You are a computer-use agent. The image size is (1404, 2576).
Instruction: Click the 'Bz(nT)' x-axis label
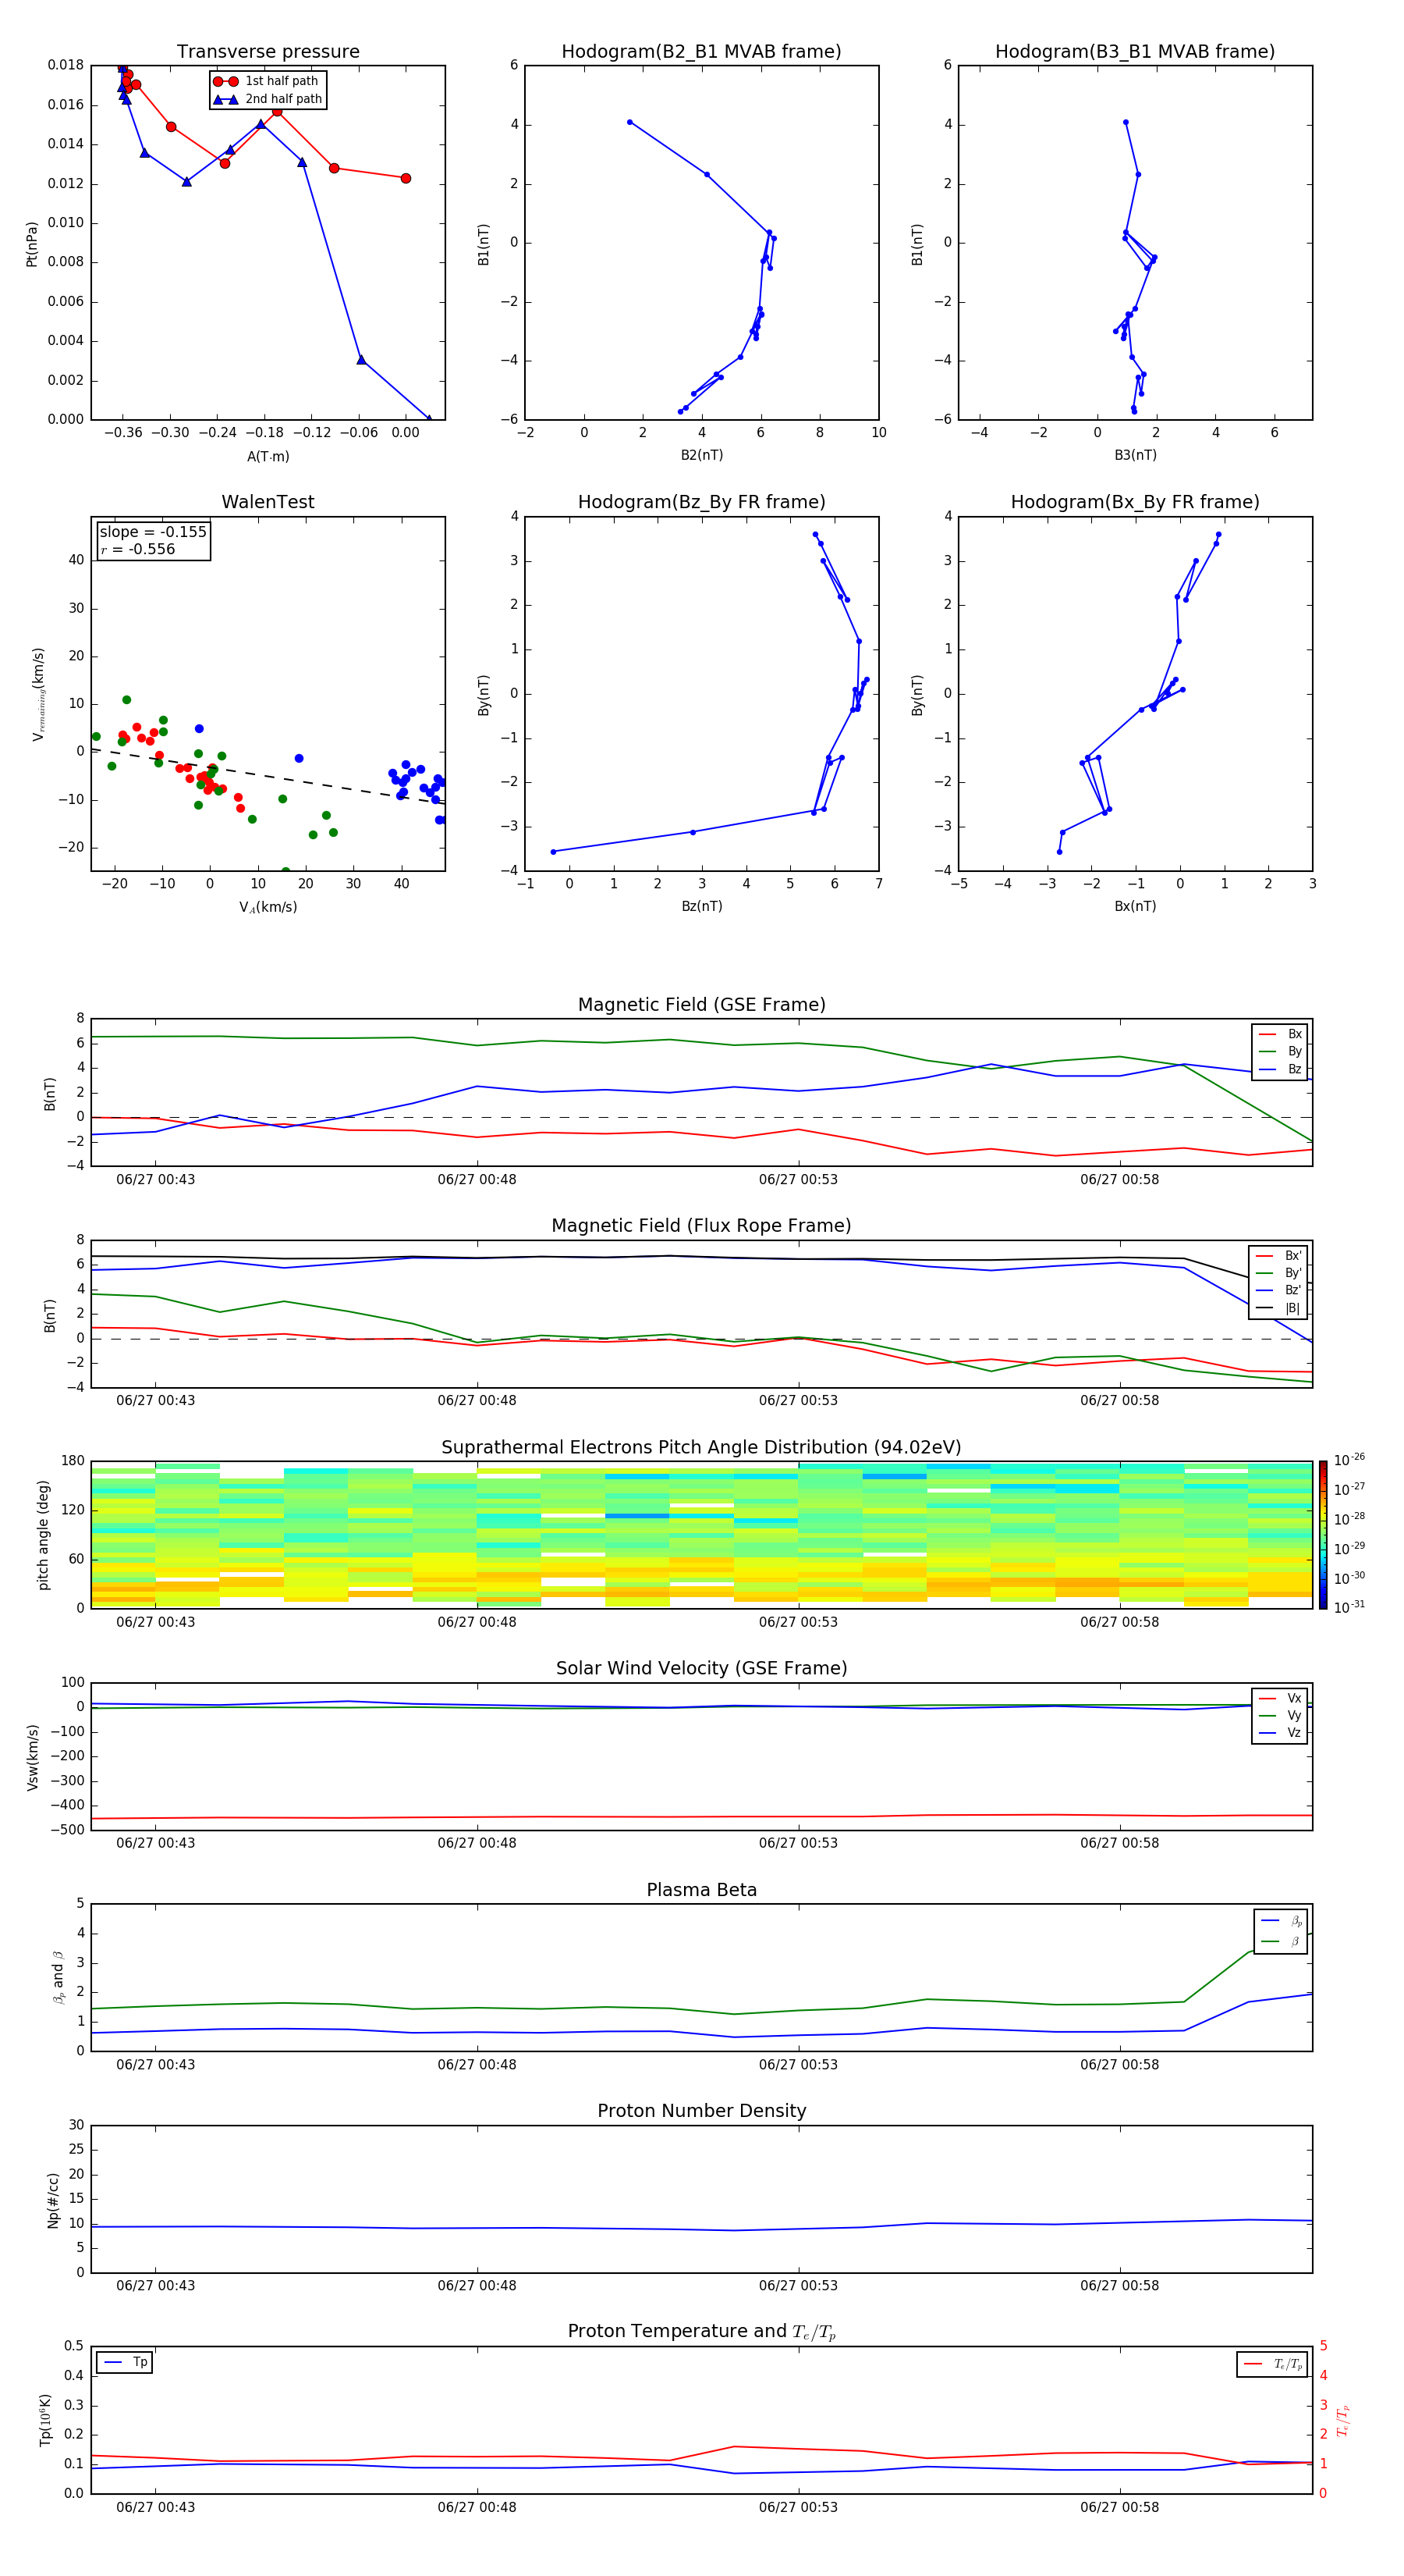coord(701,906)
